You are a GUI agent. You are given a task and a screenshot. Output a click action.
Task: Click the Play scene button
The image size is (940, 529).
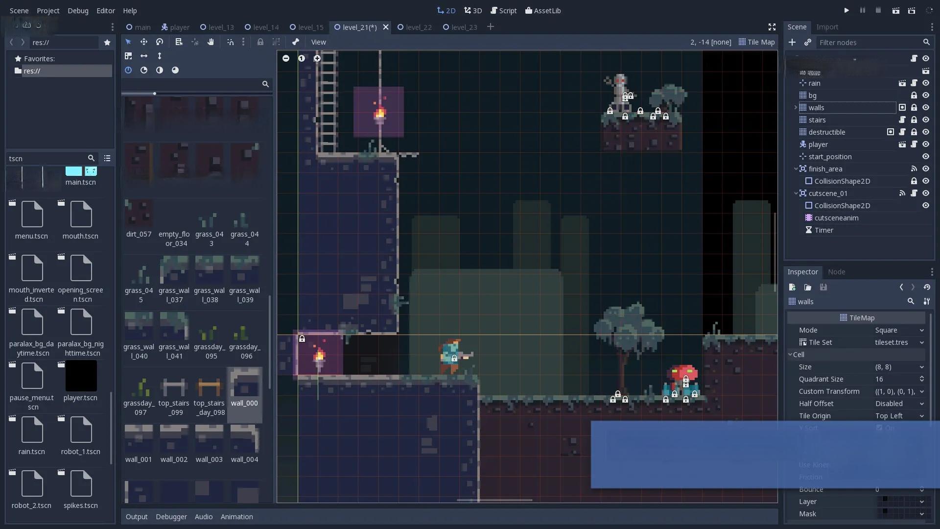[895, 10]
